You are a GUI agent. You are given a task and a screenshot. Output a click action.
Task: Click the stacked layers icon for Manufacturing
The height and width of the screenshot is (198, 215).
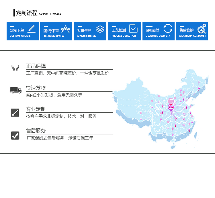(100, 29)
